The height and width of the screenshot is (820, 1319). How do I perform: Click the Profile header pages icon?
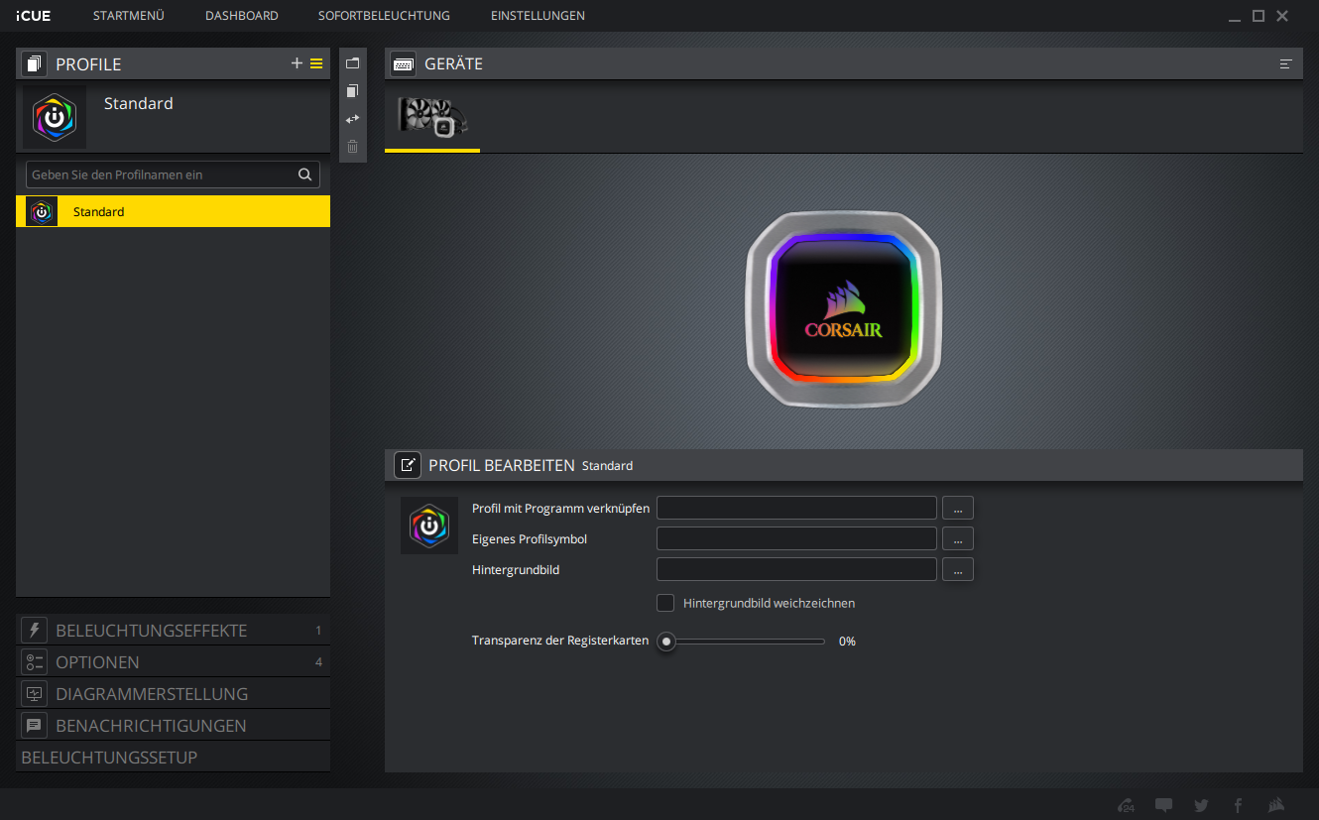coord(35,63)
